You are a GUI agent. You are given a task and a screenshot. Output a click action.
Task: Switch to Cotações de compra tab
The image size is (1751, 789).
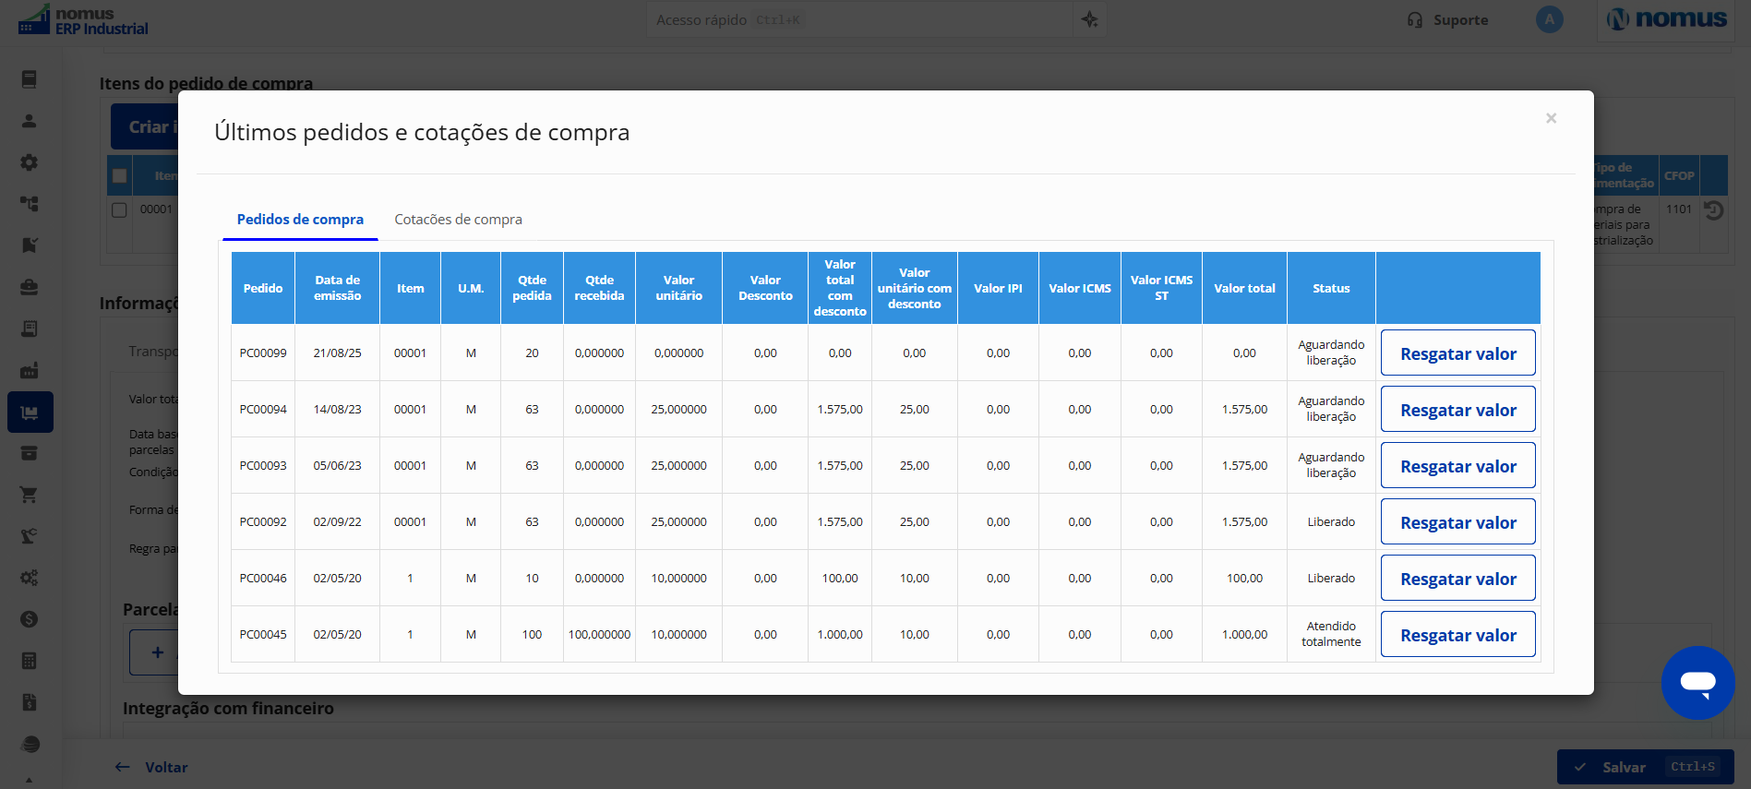(x=458, y=220)
